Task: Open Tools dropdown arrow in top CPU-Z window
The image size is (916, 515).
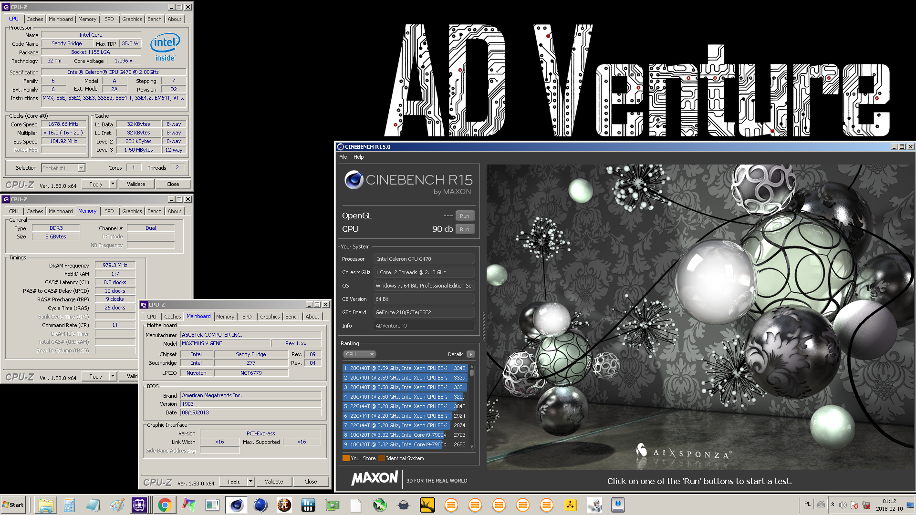Action: pos(113,184)
